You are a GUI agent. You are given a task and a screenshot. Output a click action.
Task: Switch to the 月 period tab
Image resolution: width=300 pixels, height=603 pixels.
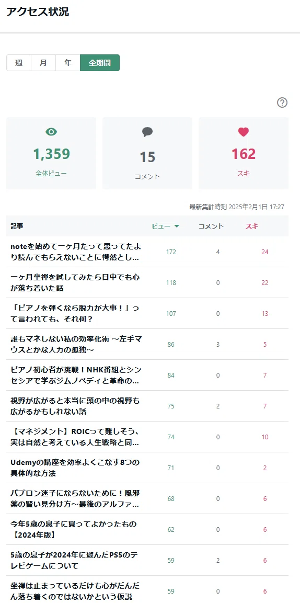(x=43, y=63)
